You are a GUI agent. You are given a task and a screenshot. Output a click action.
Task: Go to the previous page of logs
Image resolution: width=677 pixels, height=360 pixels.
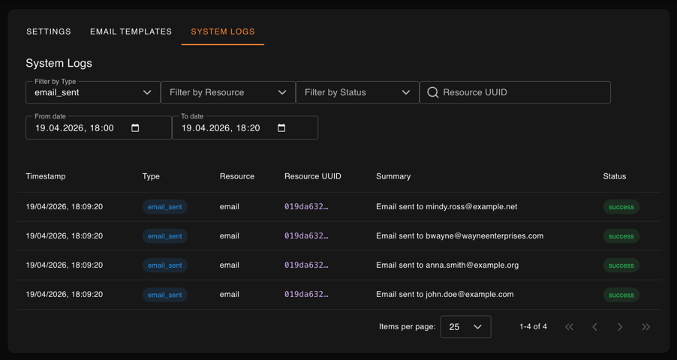pos(594,327)
